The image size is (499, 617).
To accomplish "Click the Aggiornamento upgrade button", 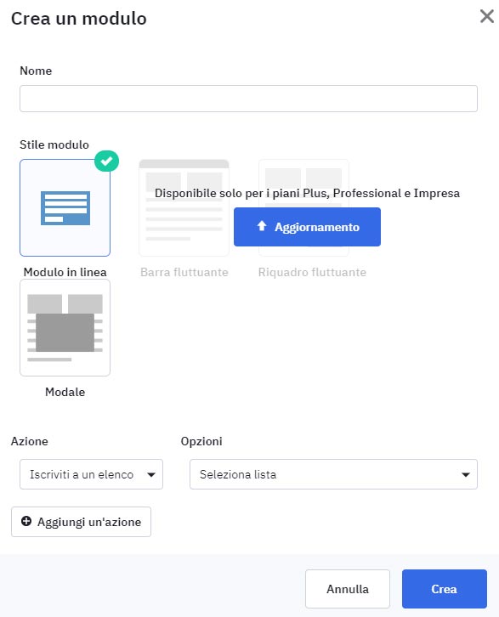I will 307,227.
